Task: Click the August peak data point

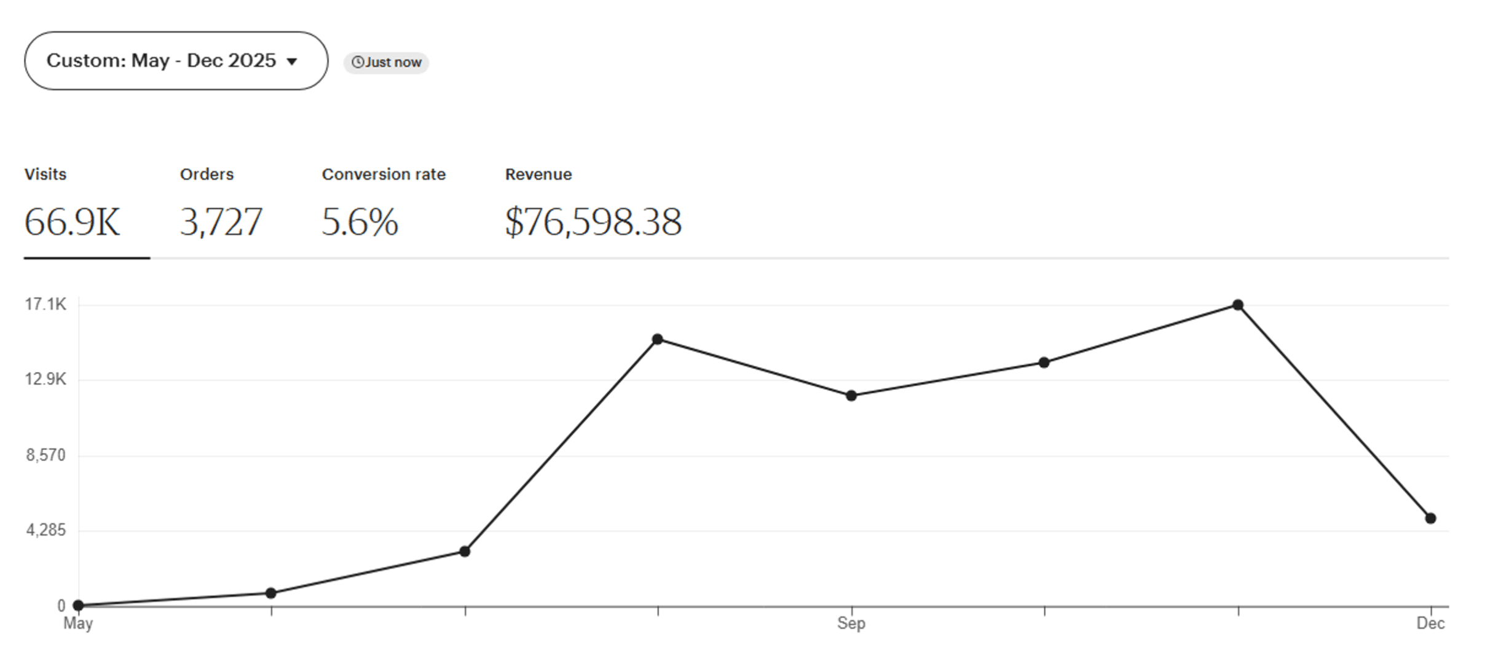Action: click(658, 338)
